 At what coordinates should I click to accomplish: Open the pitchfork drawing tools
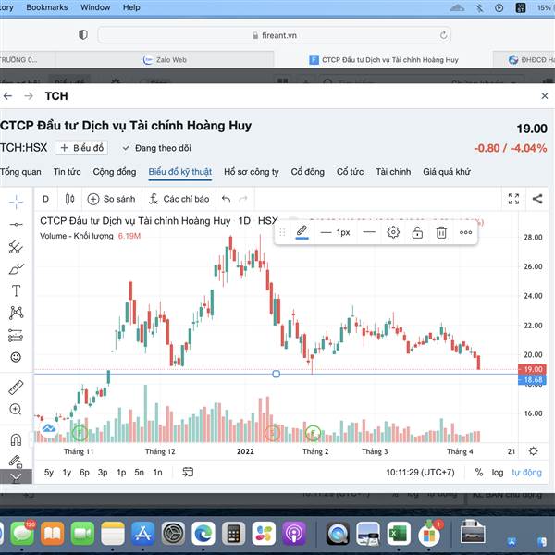[x=16, y=247]
